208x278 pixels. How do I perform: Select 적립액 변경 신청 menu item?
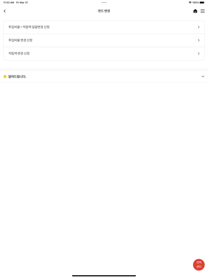(x=19, y=53)
